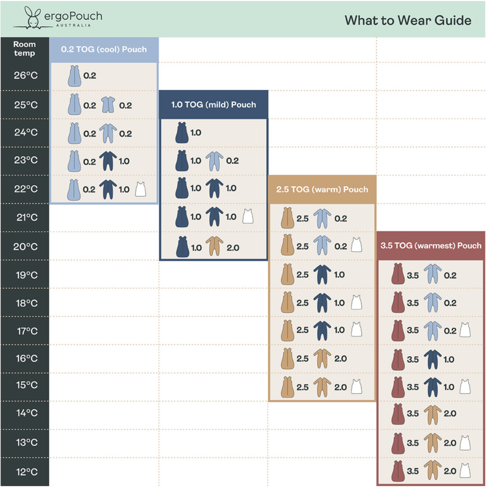Screen dimensions: 486x496
Task: Click the white singlet in the 3.5 TOG column at 13°C
Action: (465, 442)
